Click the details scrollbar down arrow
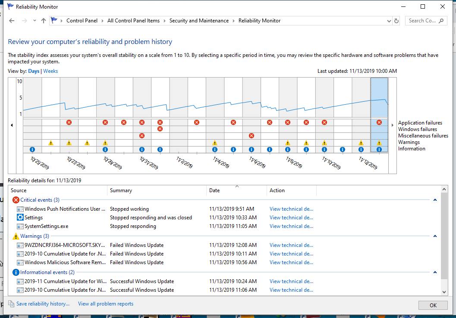 (444, 292)
